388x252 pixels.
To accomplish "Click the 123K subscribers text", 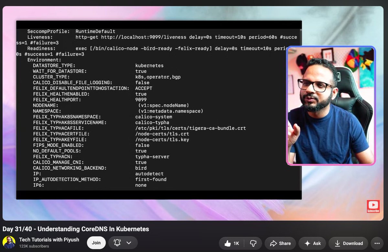I will coord(34,246).
